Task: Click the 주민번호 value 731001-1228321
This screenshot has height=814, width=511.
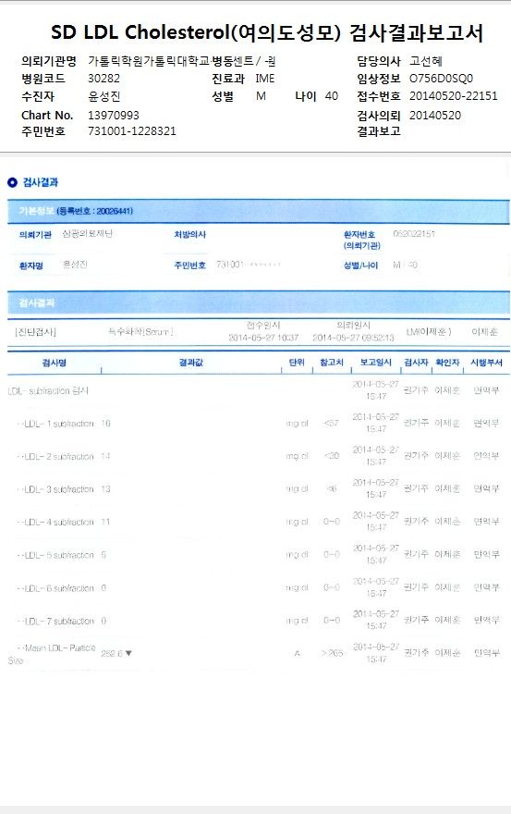Action: coord(132,130)
